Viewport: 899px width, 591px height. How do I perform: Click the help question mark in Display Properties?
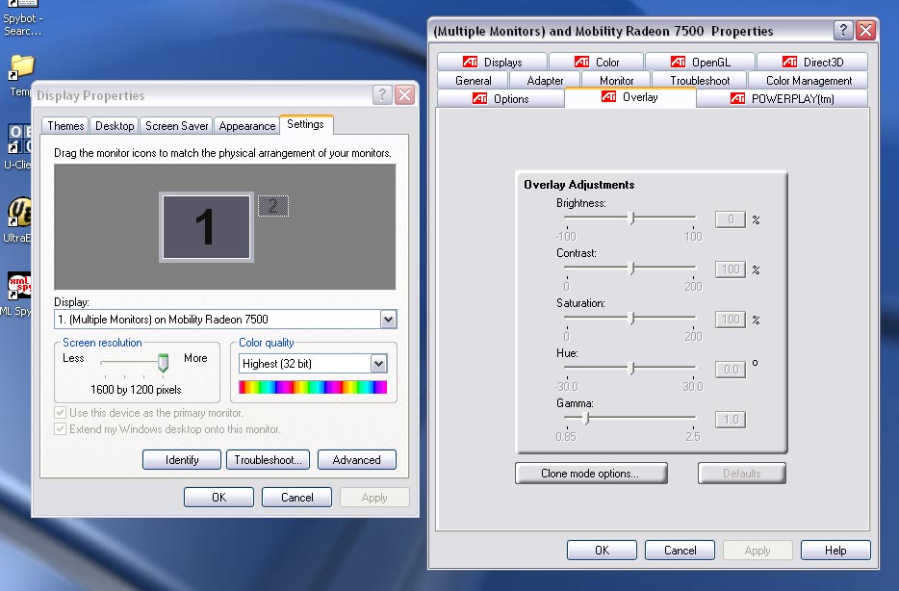pyautogui.click(x=382, y=94)
